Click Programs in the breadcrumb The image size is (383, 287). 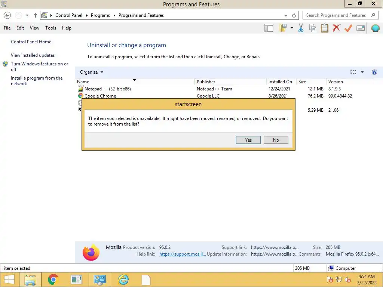click(x=100, y=15)
